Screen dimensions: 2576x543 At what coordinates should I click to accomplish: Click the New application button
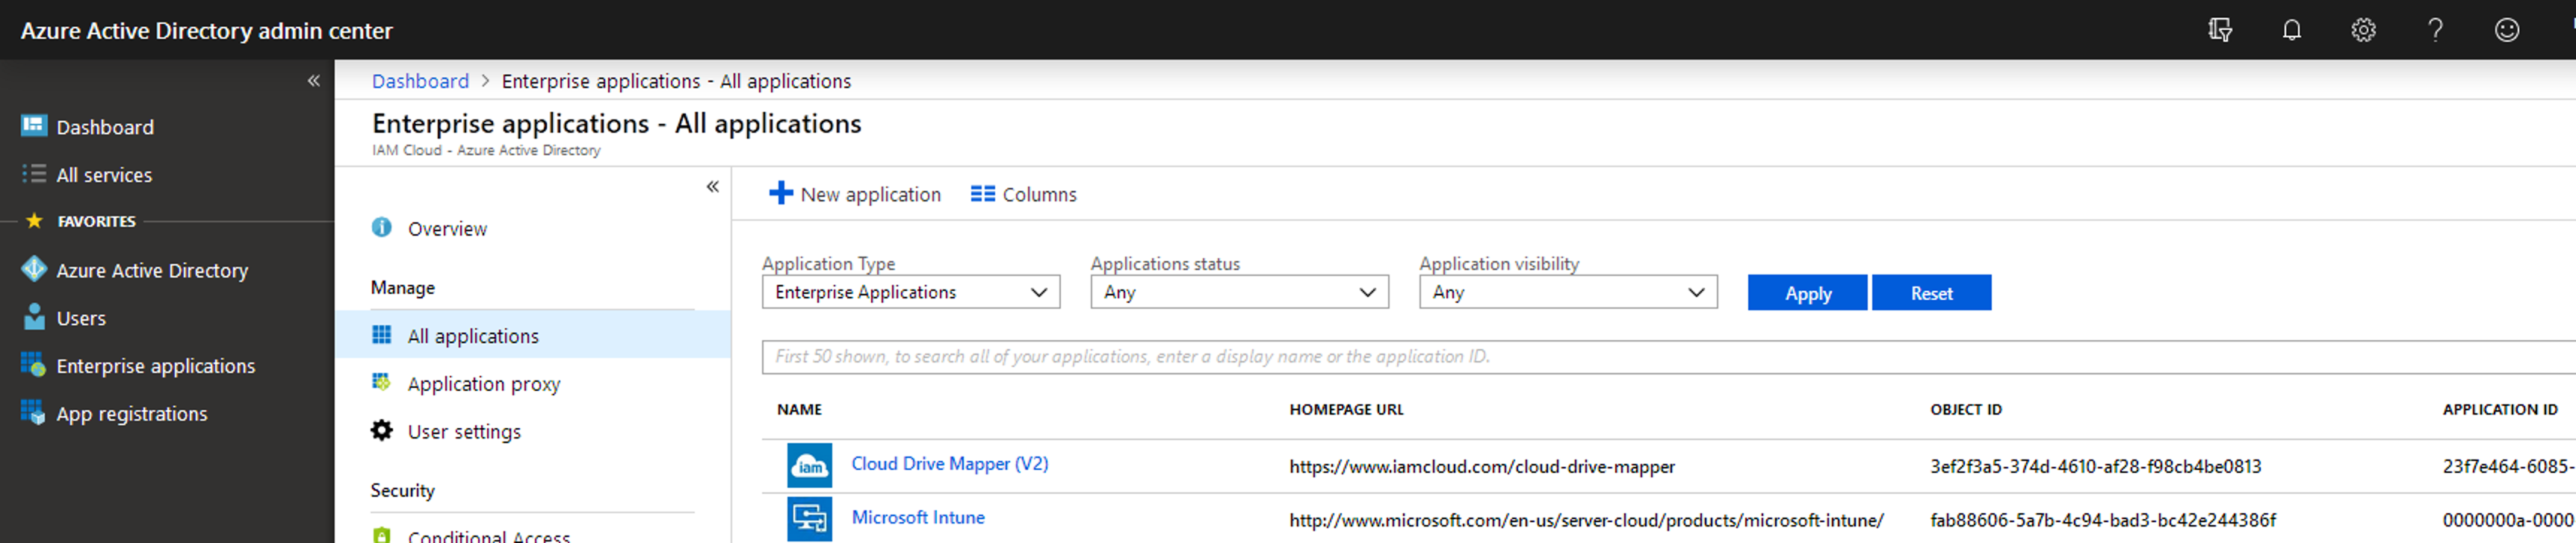[x=855, y=194]
